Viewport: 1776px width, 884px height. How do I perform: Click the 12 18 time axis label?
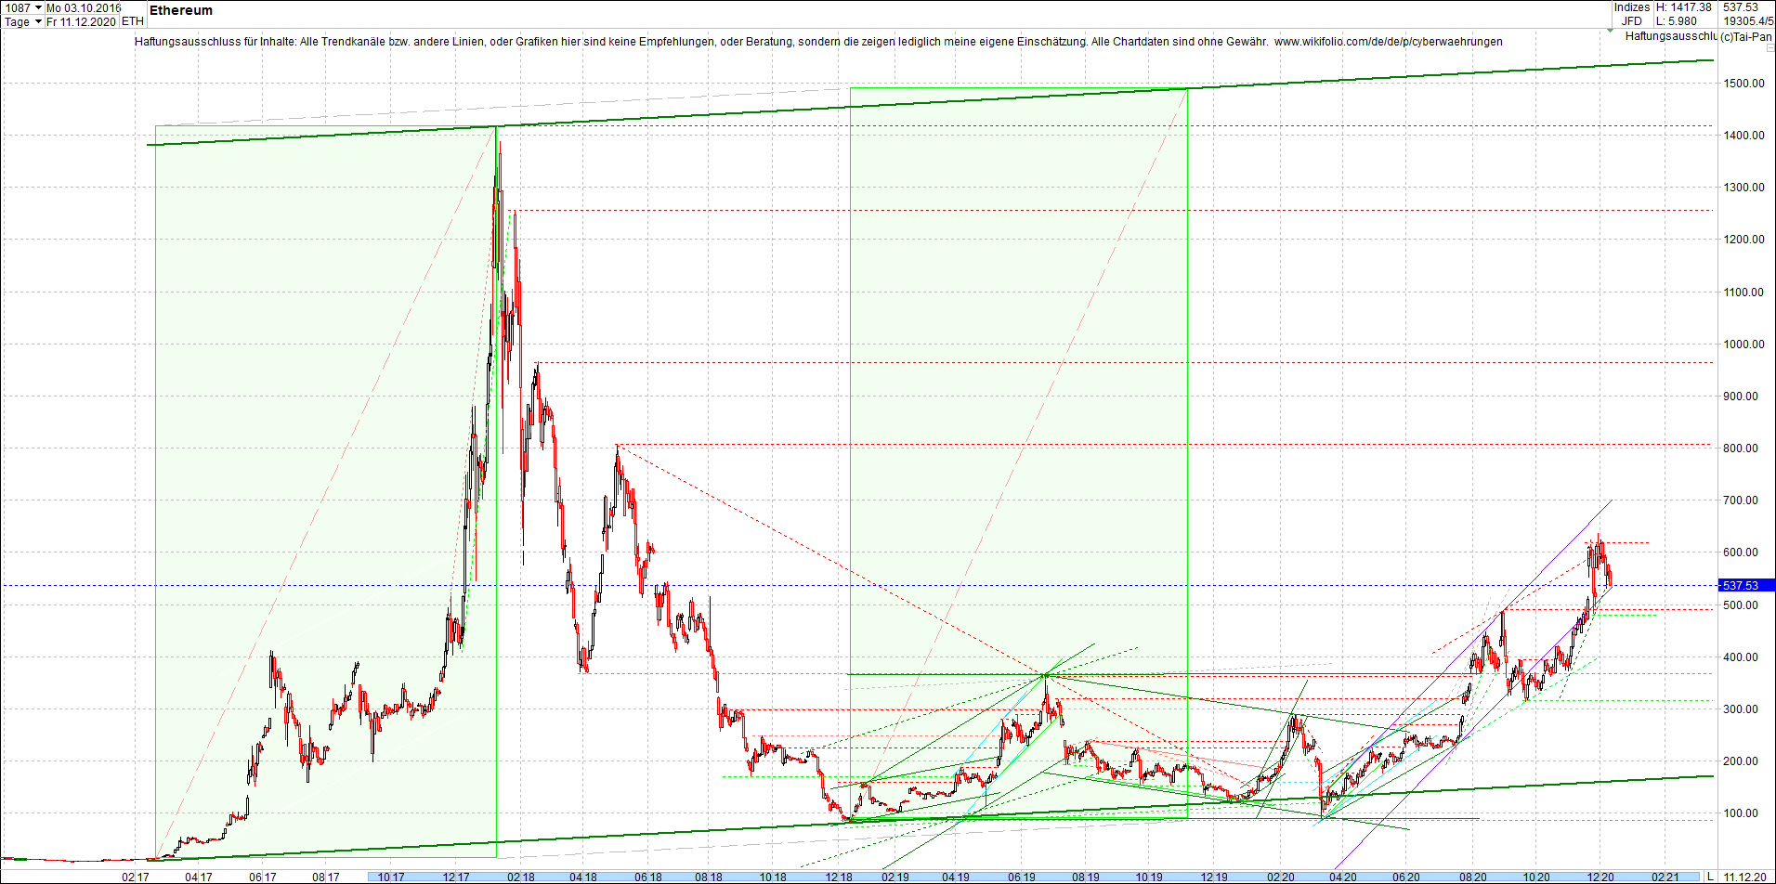click(839, 877)
